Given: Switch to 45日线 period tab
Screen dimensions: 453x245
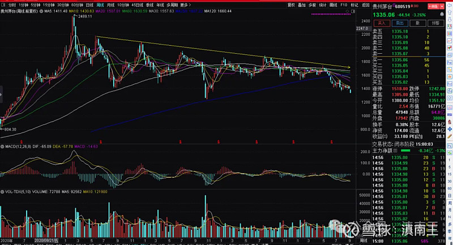Looking at the screenshot, I should click(x=137, y=5).
